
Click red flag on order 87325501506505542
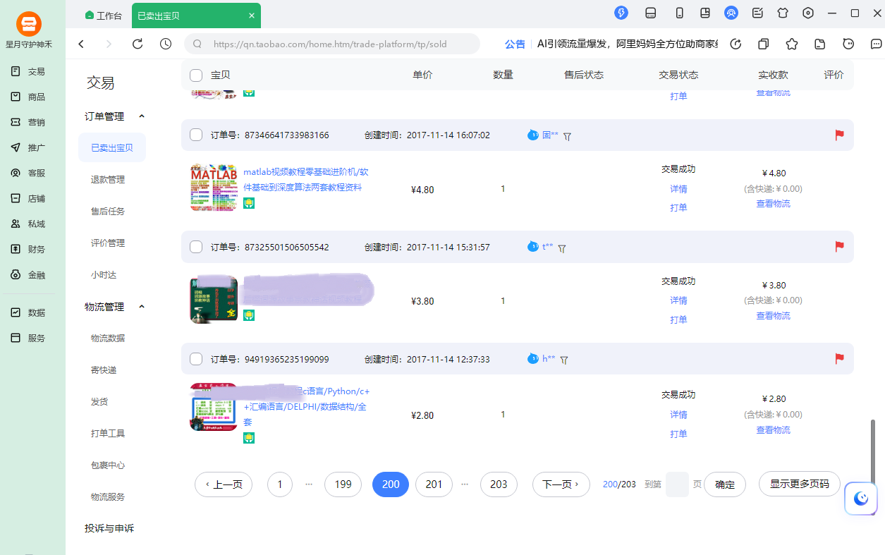839,247
